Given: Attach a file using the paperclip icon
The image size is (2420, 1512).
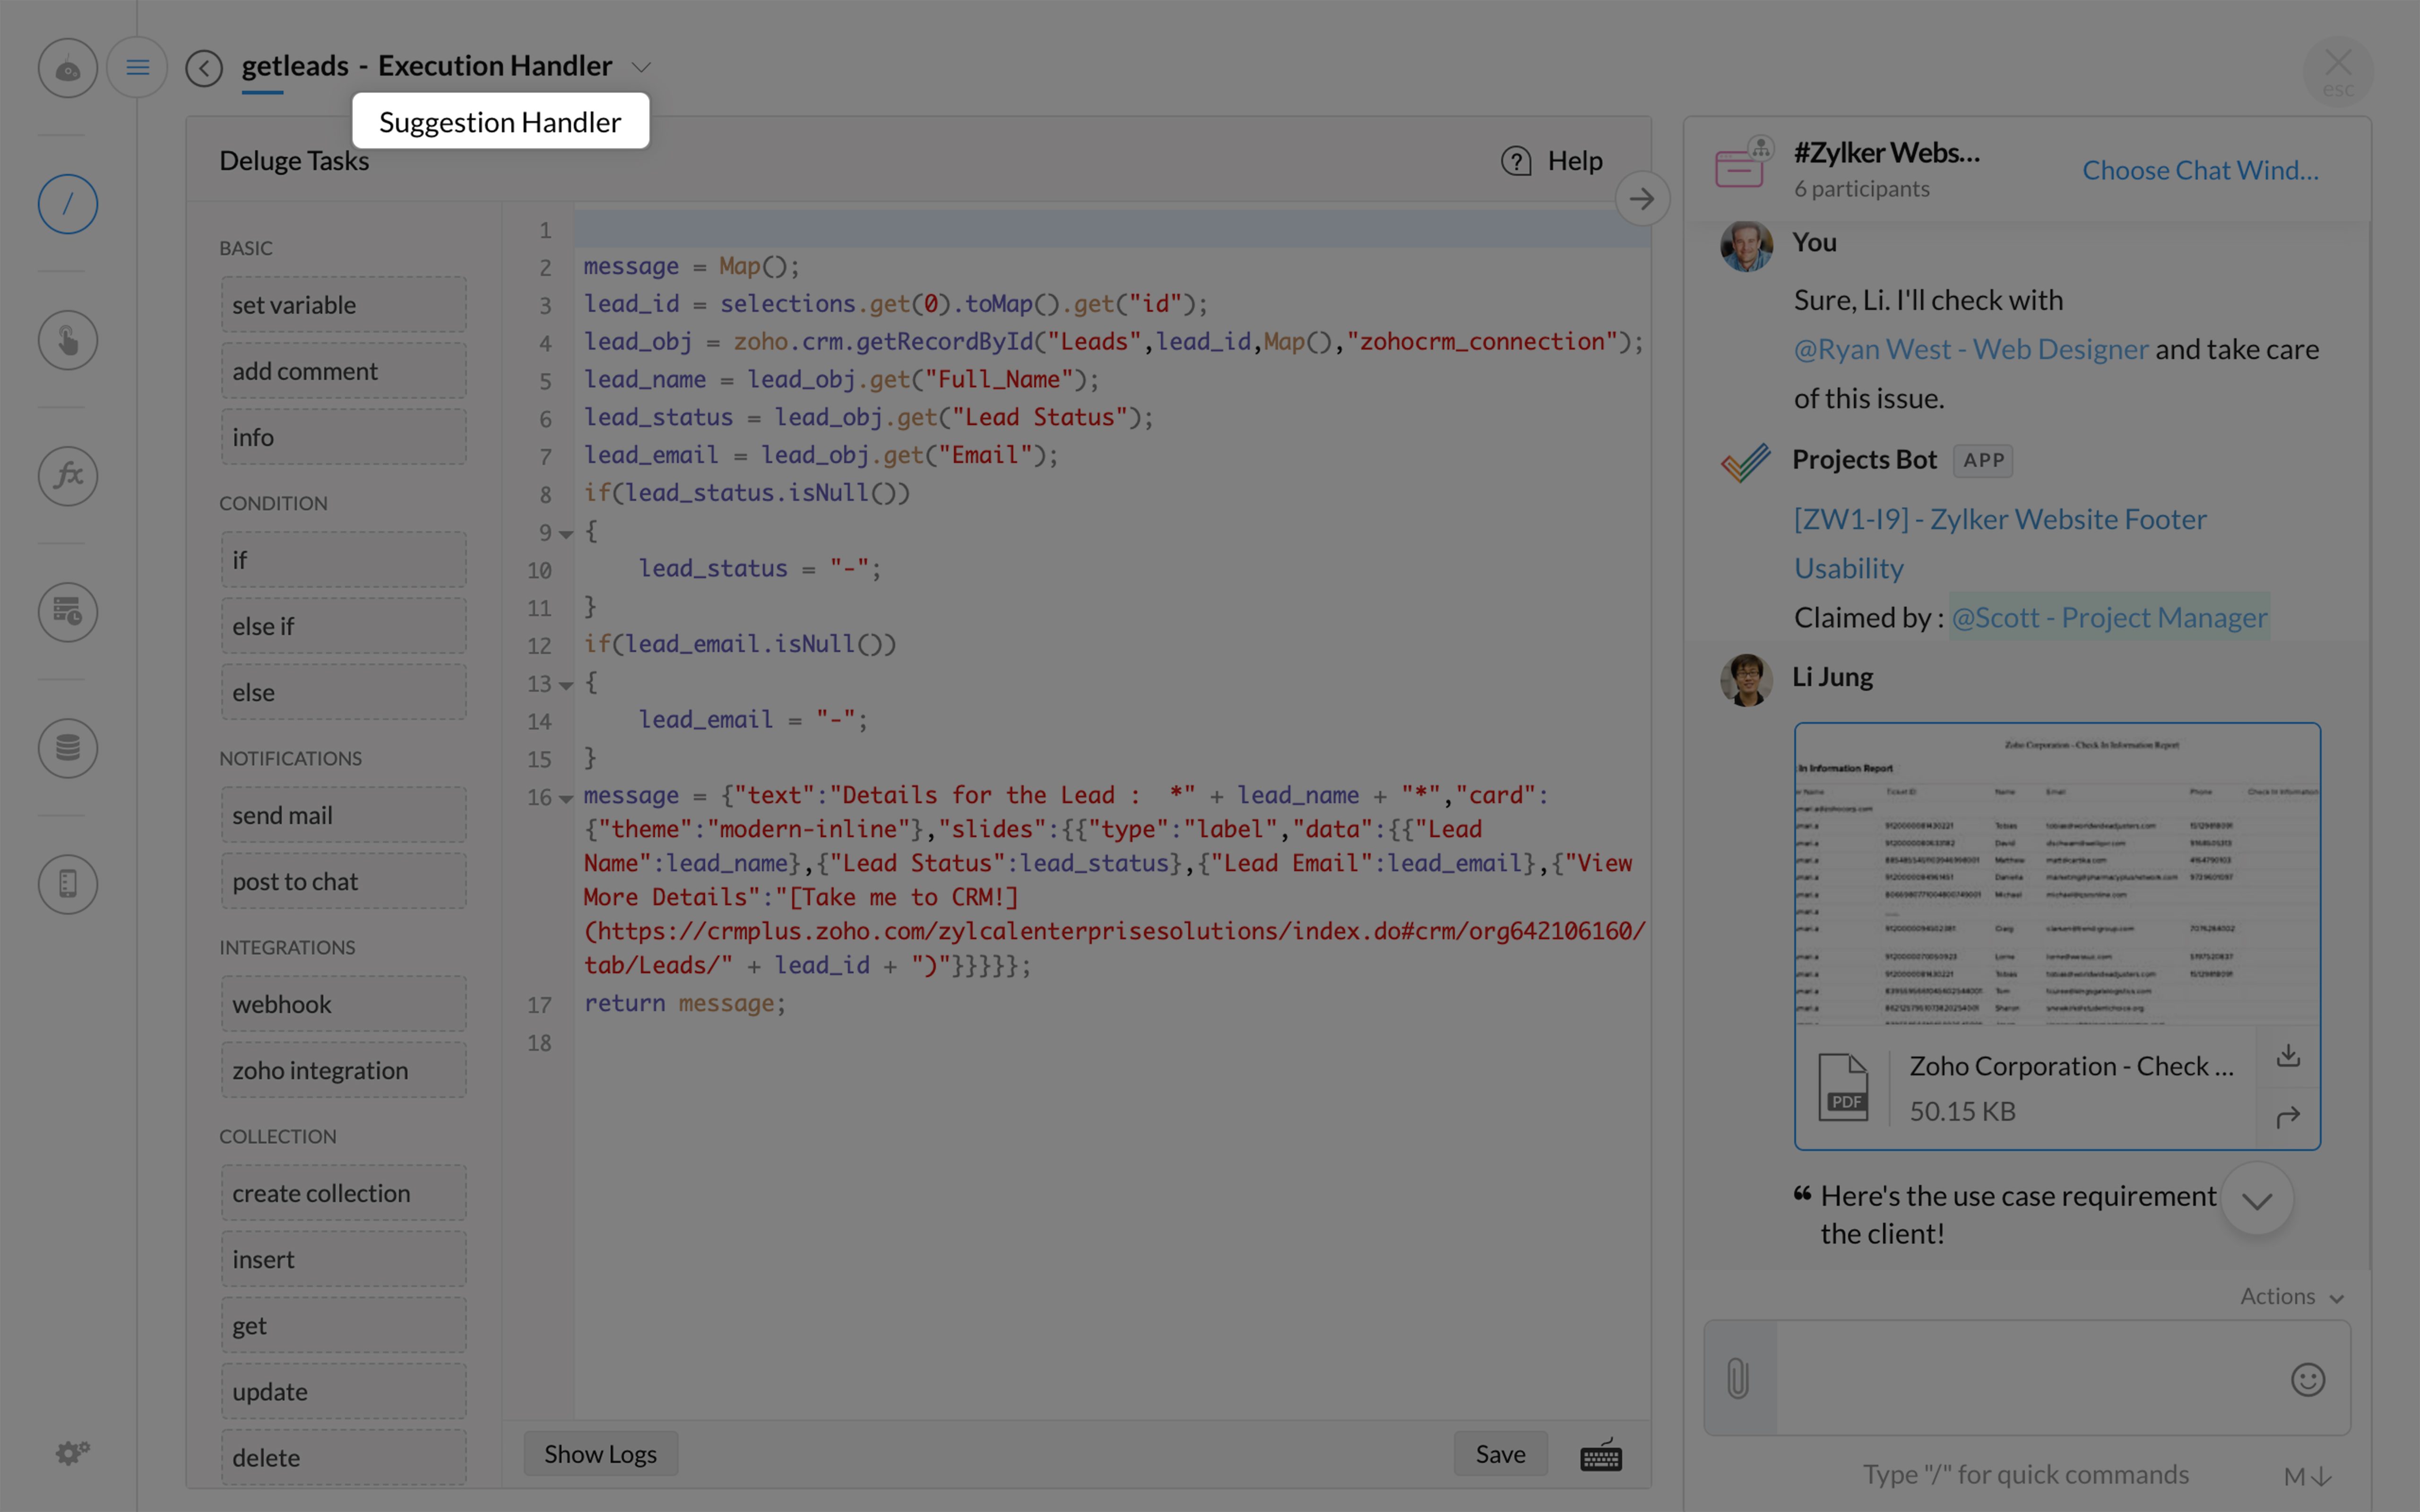Looking at the screenshot, I should coord(1737,1378).
